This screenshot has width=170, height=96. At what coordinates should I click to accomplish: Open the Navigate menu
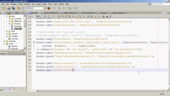coord(14,4)
